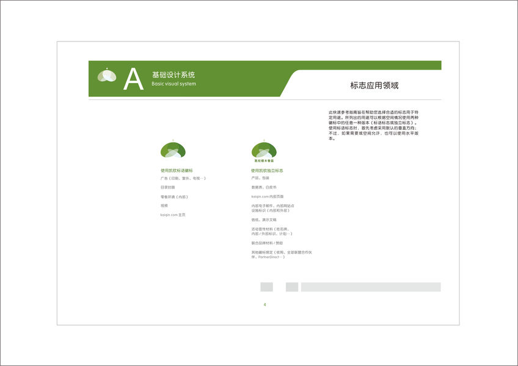
Task: Click the line 视频
Action: pyautogui.click(x=164, y=206)
